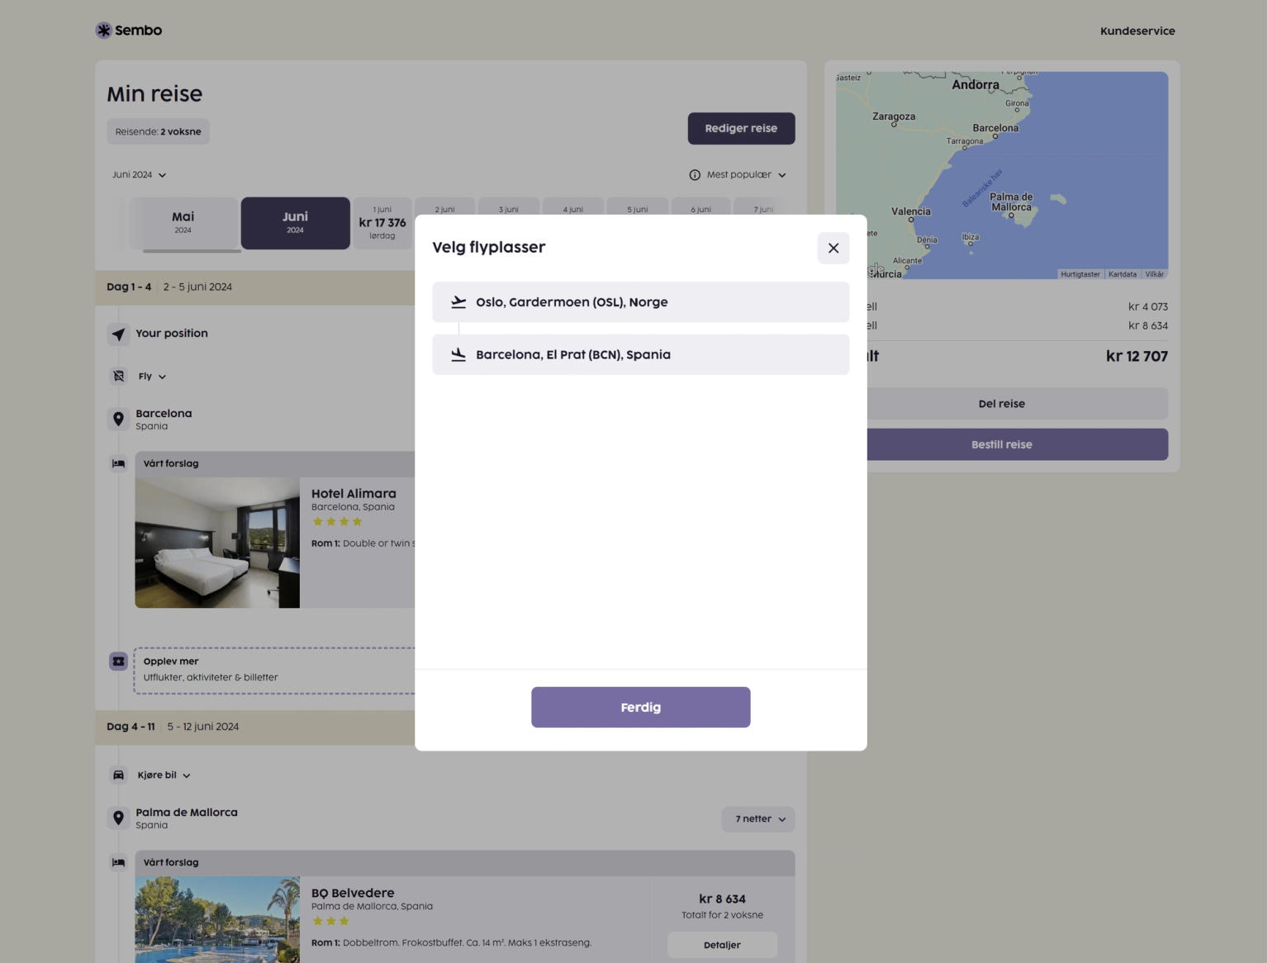Select Barcelona, El Prat (BCN), Spania airport
This screenshot has width=1268, height=963.
coord(640,354)
